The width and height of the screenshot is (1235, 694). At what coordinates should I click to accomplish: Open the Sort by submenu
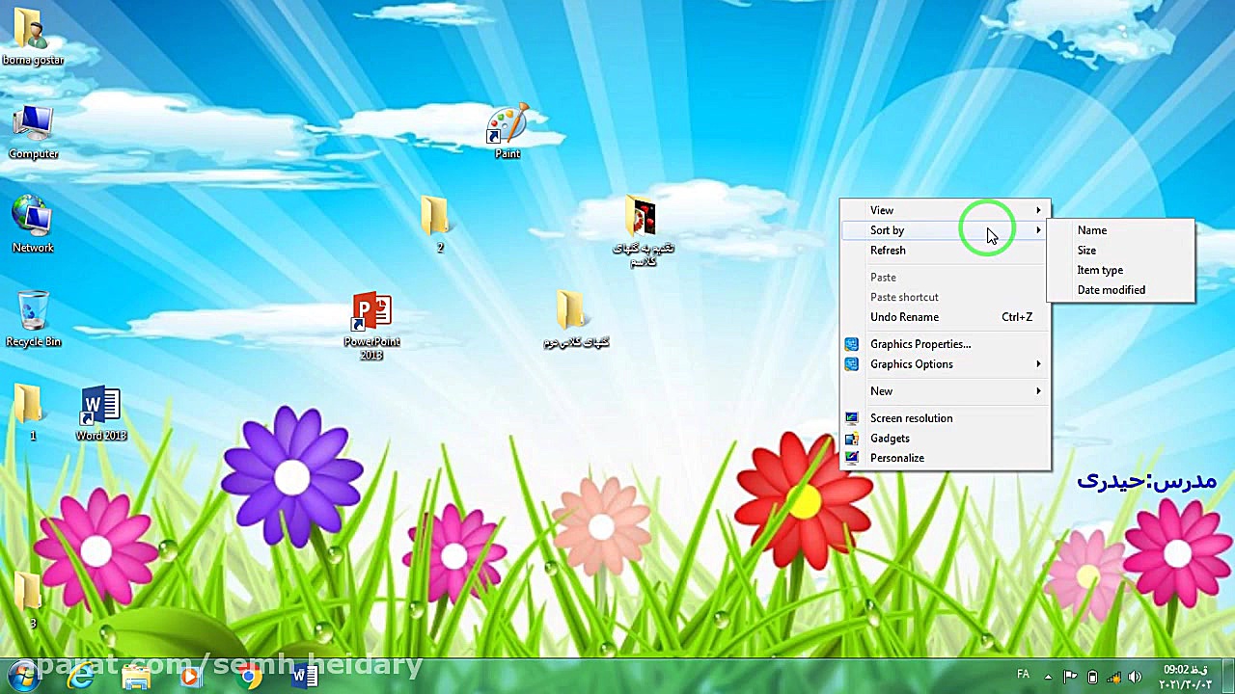tap(946, 230)
